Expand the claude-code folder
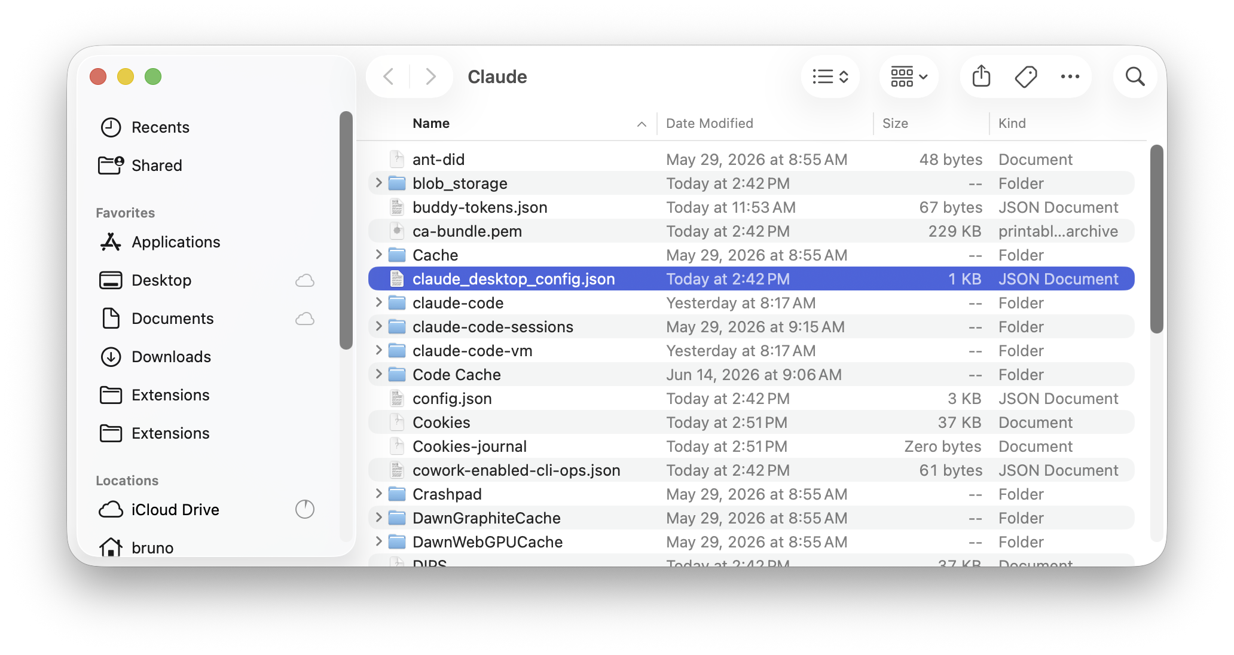The image size is (1234, 655). 378,302
